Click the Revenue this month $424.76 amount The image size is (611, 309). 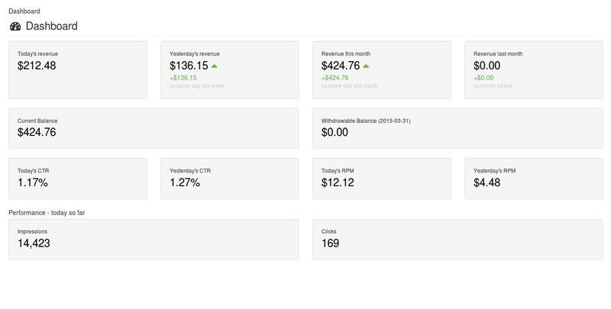[x=341, y=66]
